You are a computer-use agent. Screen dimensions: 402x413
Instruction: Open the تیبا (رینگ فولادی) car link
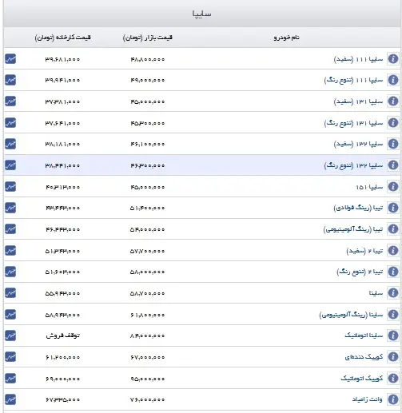[358, 208]
